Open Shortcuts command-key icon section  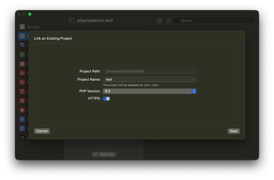point(22,119)
